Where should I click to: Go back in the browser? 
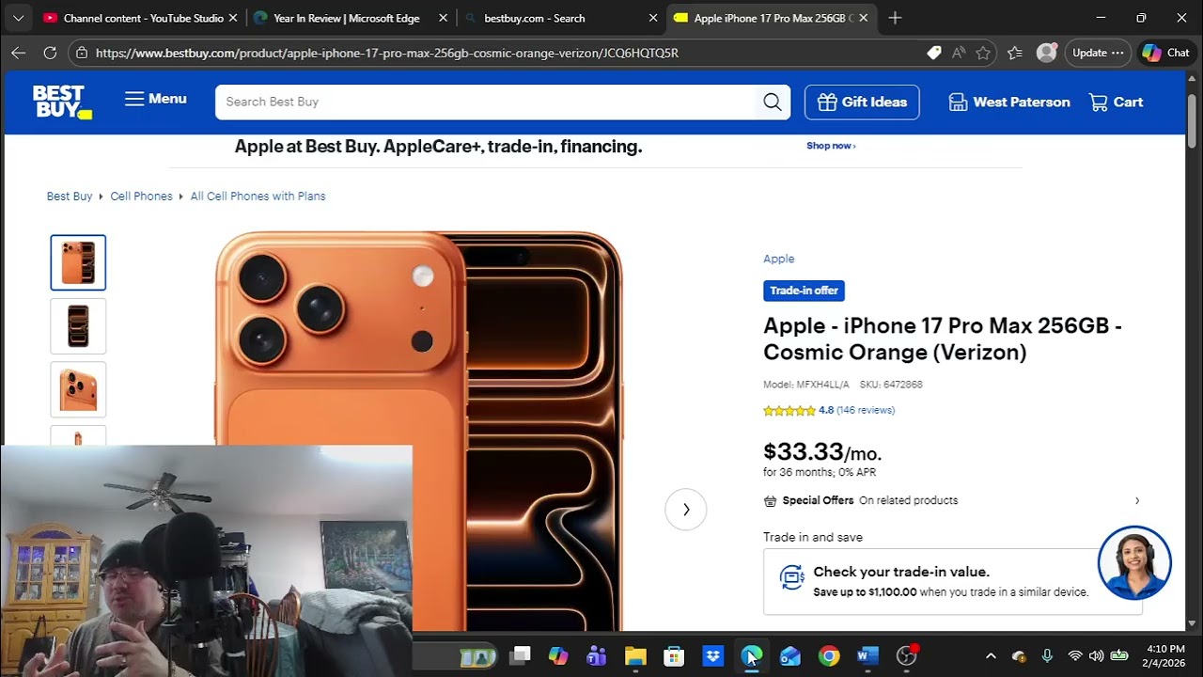pos(18,53)
